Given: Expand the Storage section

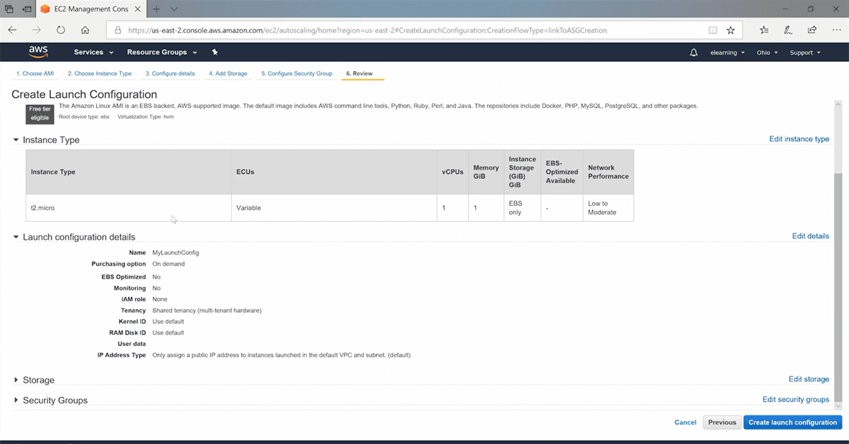Looking at the screenshot, I should 16,380.
